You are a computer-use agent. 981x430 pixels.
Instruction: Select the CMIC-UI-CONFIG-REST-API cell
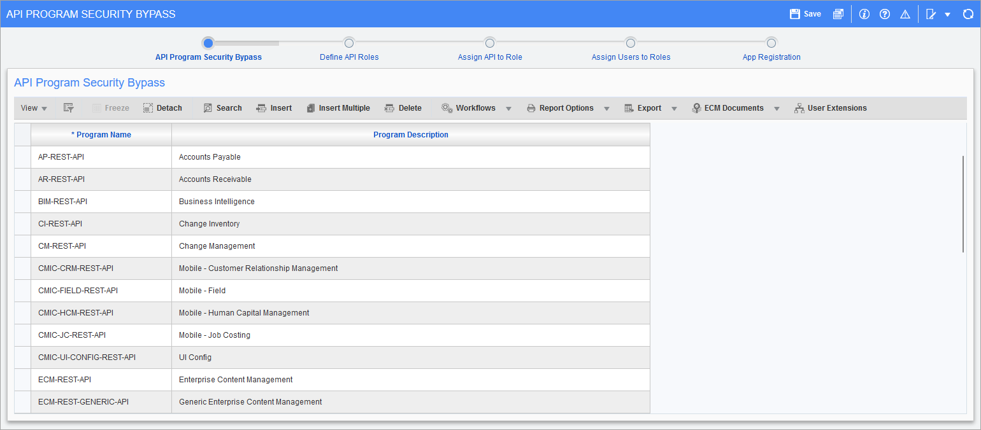(101, 357)
